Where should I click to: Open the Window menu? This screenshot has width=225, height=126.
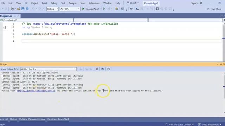coord(108,3)
